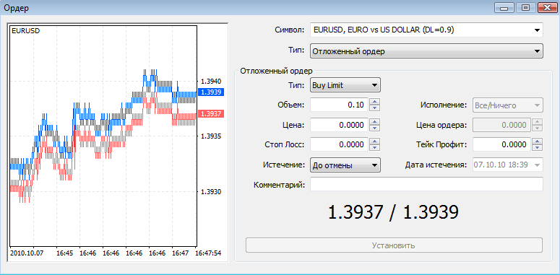Image resolution: width=560 pixels, height=275 pixels.
Task: Increase the Цена price with up arrow
Action: (374, 122)
